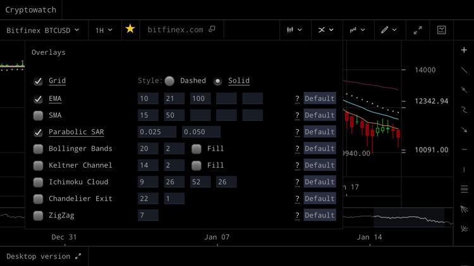Open the Bitfinex BTCUSD market dropdown

pyautogui.click(x=42, y=30)
